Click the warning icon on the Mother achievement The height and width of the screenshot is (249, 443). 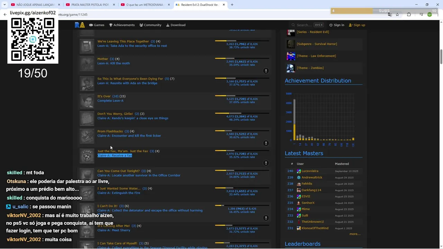coord(266,71)
